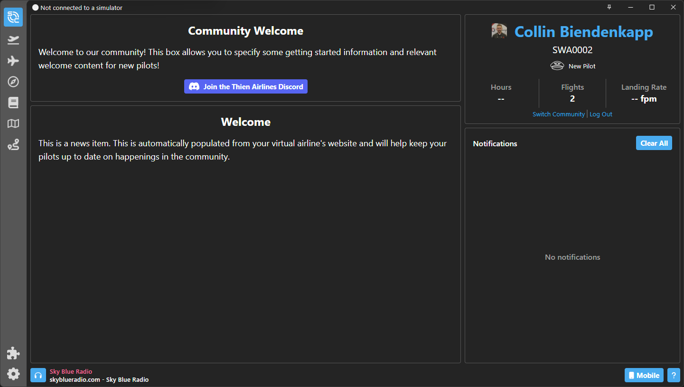
Task: Open the Mobile button
Action: coord(644,375)
